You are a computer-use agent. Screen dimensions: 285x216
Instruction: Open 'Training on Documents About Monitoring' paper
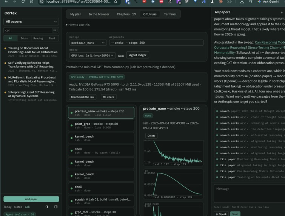click(x=31, y=52)
